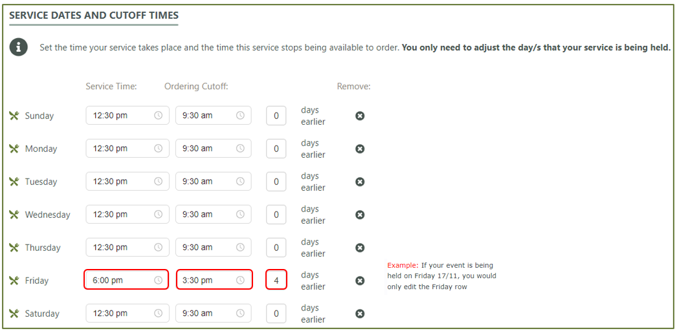This screenshot has height=333, width=677.
Task: Click the info icon beside the instructions
Action: pyautogui.click(x=19, y=47)
